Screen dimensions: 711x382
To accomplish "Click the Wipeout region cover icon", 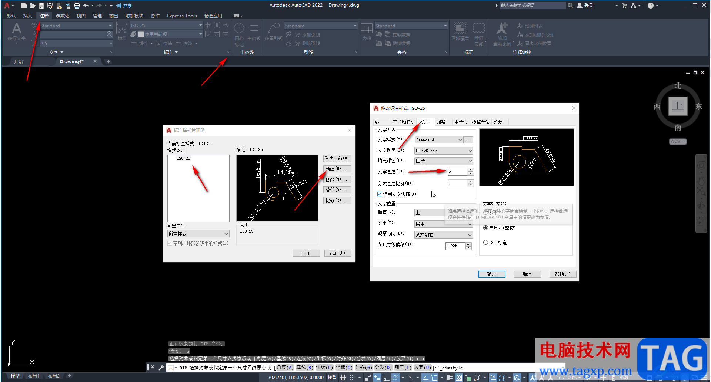I will point(460,28).
